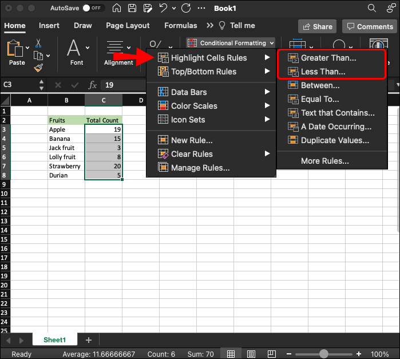The width and height of the screenshot is (400, 359).
Task: Click the Save floppy disk icon
Action: click(132, 9)
